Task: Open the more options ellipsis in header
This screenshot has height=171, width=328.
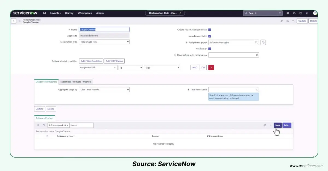Action: point(293,21)
